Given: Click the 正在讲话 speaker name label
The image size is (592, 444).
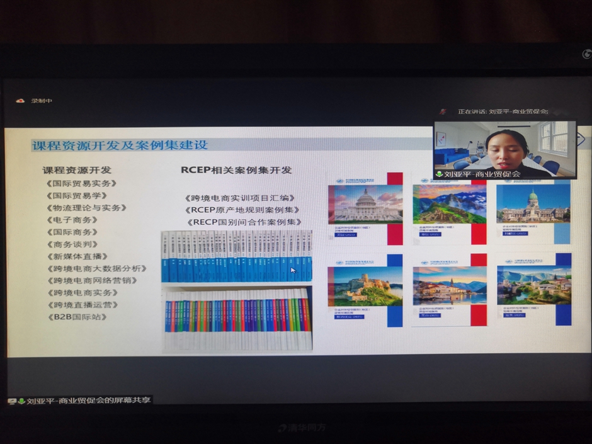Looking at the screenshot, I should pos(503,111).
